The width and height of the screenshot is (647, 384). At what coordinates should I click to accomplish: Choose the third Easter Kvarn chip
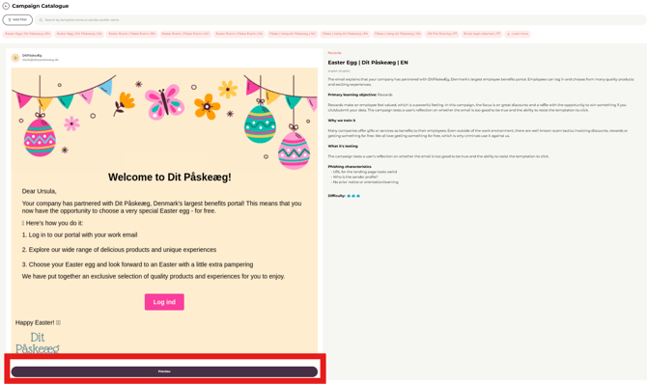coord(132,34)
